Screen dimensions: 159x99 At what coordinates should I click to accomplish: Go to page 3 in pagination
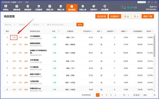pyautogui.click(x=106, y=95)
